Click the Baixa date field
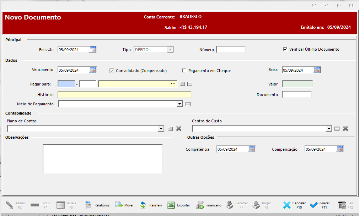This screenshot has height=216, width=359. (298, 70)
